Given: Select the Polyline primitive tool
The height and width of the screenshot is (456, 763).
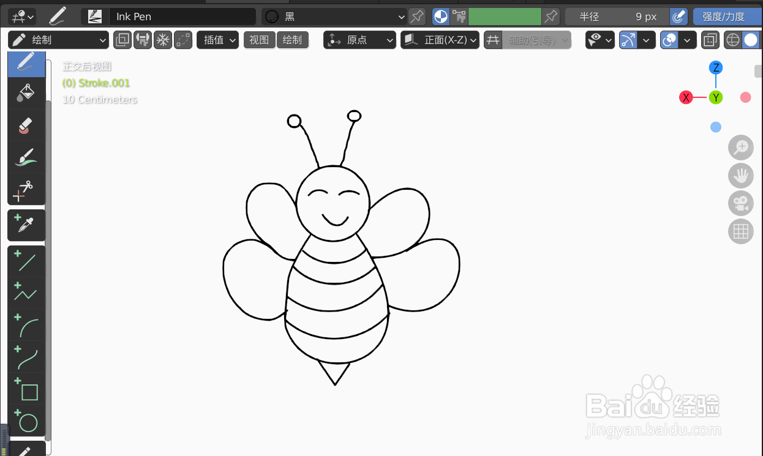Looking at the screenshot, I should click(x=26, y=294).
